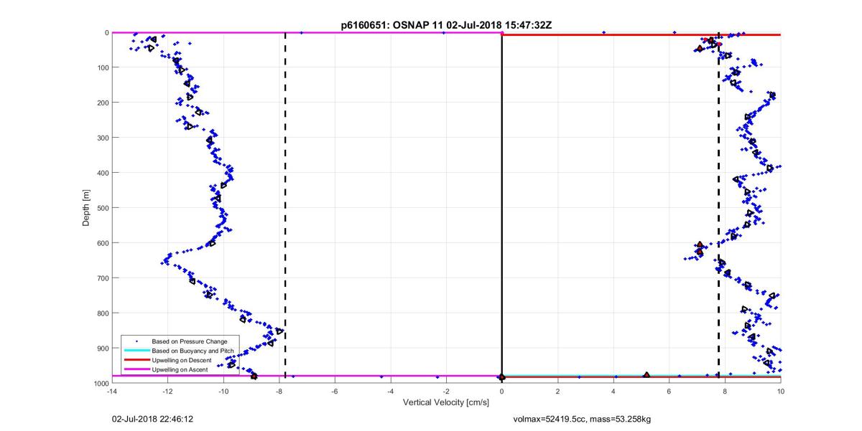Click the y-axis tick label '300'
The height and width of the screenshot is (431, 862).
(x=102, y=138)
